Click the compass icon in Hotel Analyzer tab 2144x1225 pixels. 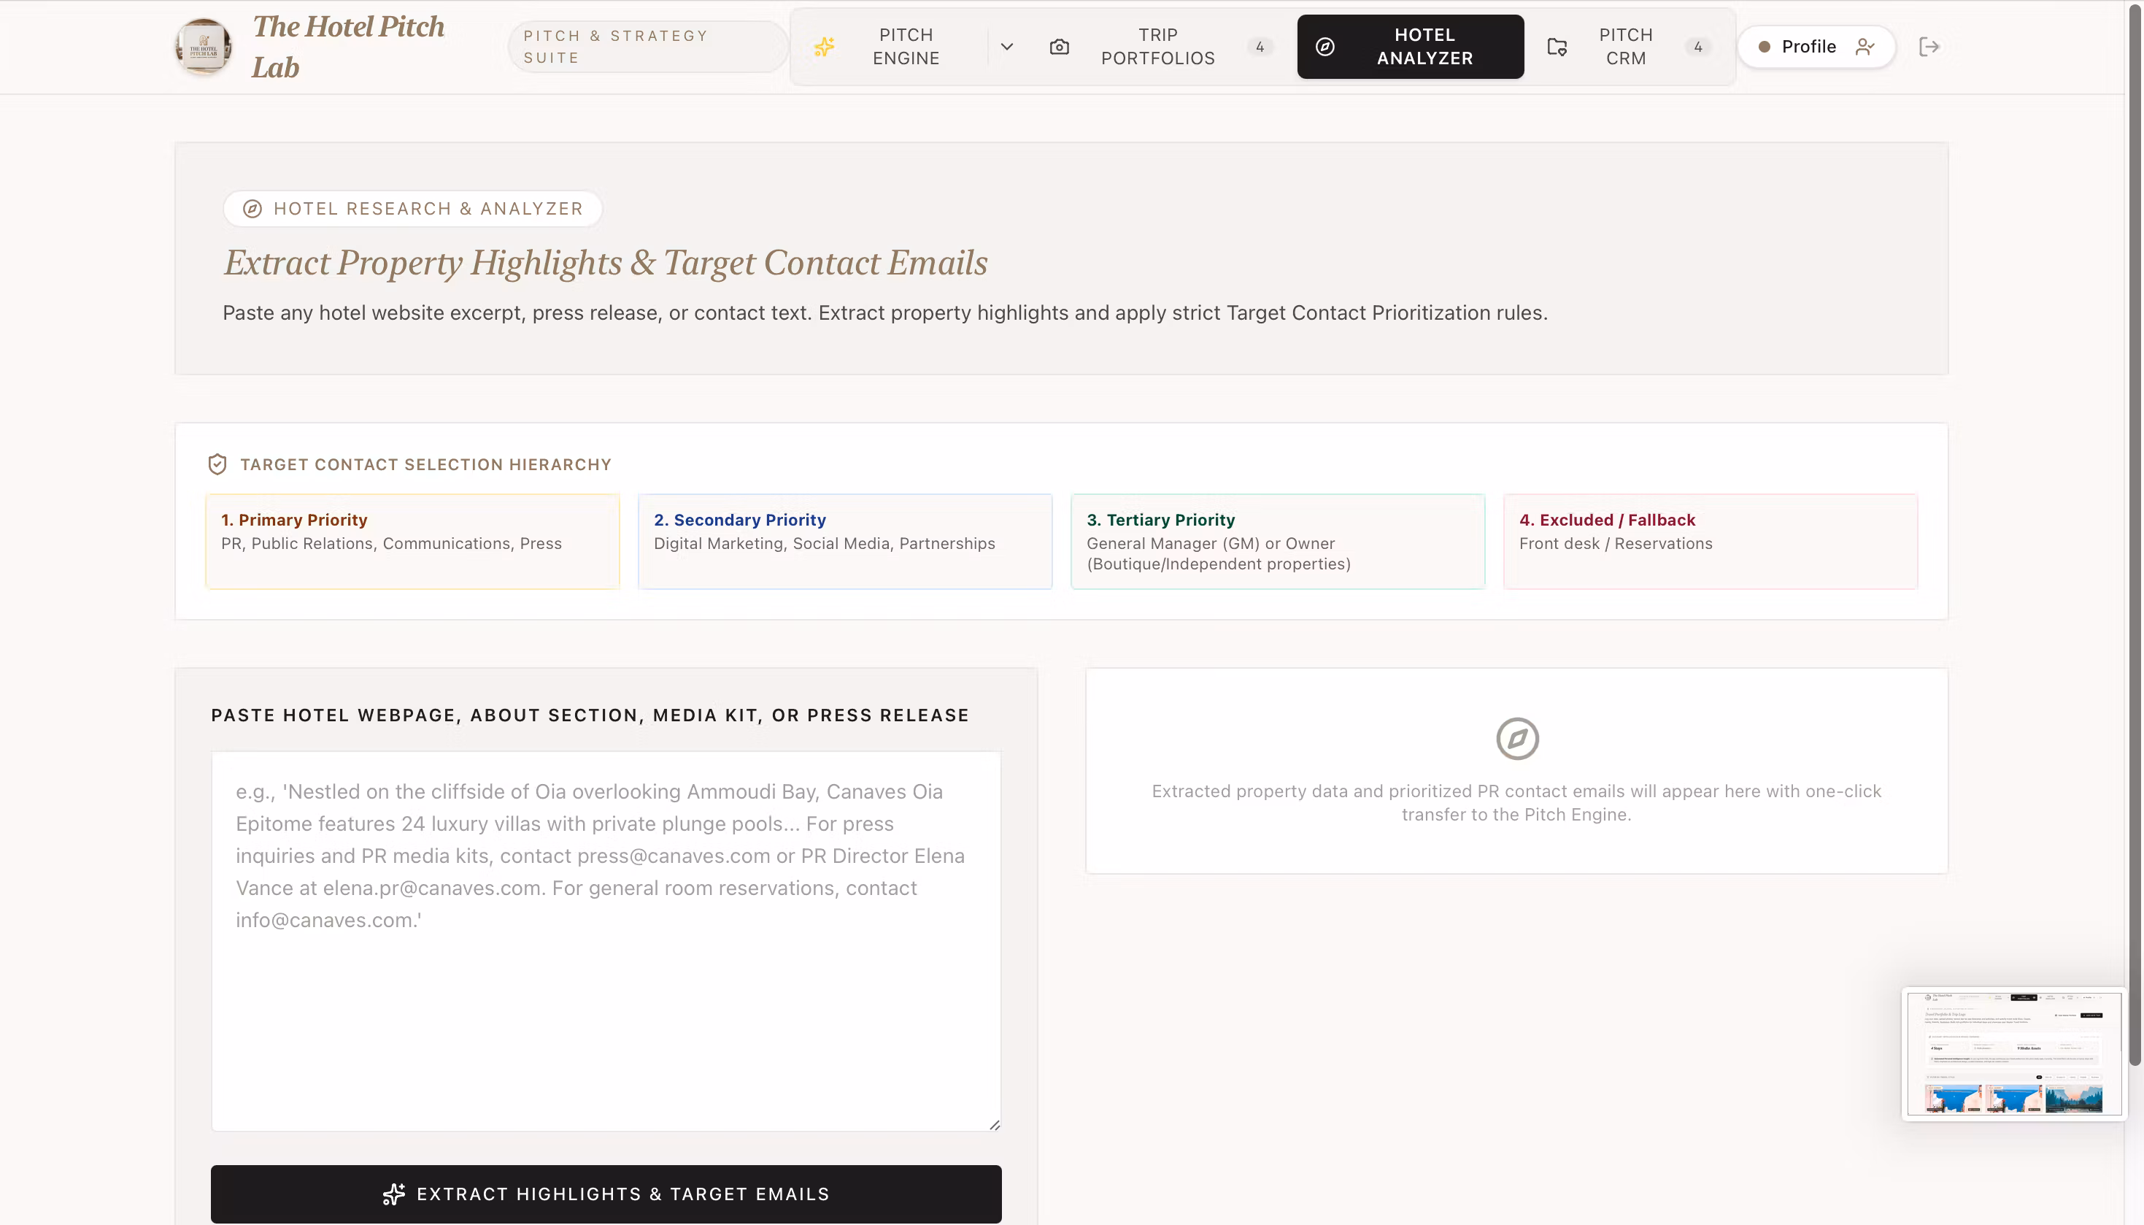pos(1325,46)
